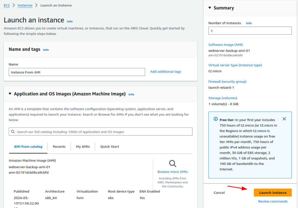Click the Firewall (security group) link
This screenshot has width=298, height=208.
[x=227, y=81]
